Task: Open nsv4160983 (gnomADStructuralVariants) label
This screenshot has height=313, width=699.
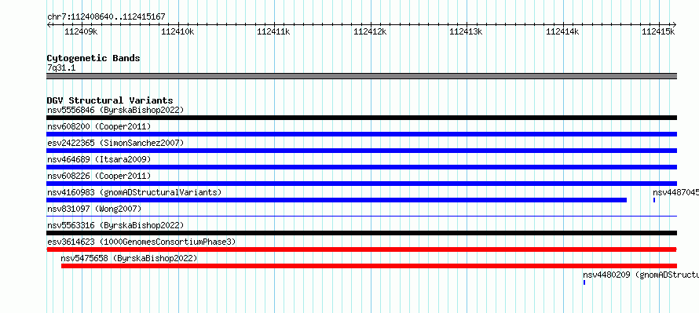Action: click(x=134, y=192)
